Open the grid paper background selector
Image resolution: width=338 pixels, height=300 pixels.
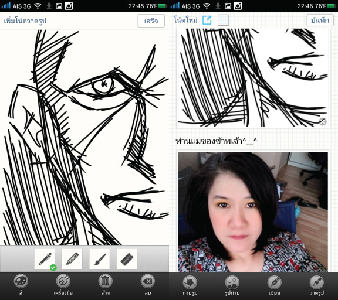tap(224, 21)
